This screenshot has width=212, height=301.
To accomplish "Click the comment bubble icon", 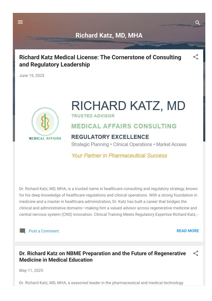I will 22,231.
